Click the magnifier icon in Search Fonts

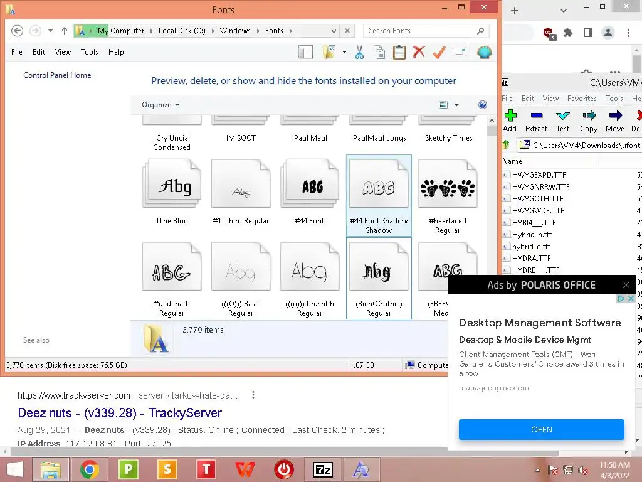tap(481, 31)
